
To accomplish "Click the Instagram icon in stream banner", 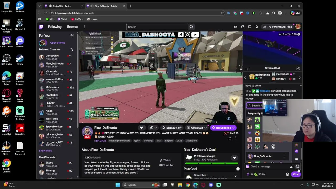I will 187,35.
